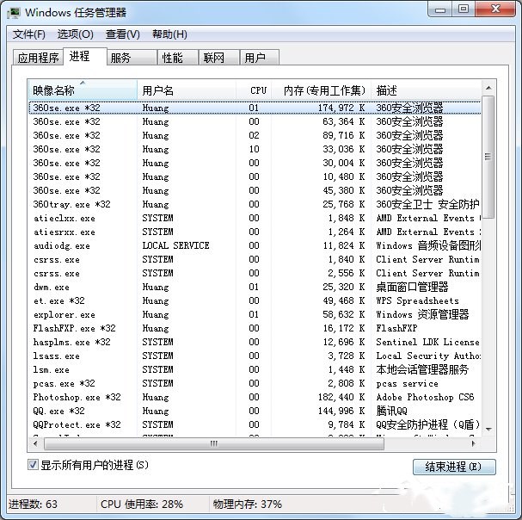Open the 性能 tab

click(x=178, y=58)
